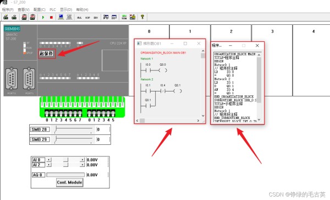Image resolution: width=330 pixels, height=200 pixels.
Task: Click the leftmost load-program toolbar icon
Action: [6, 17]
